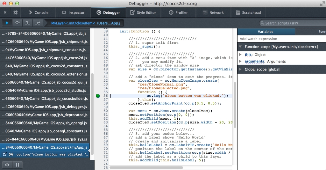
Task: Open the Scratchpad tab
Action: point(248,12)
